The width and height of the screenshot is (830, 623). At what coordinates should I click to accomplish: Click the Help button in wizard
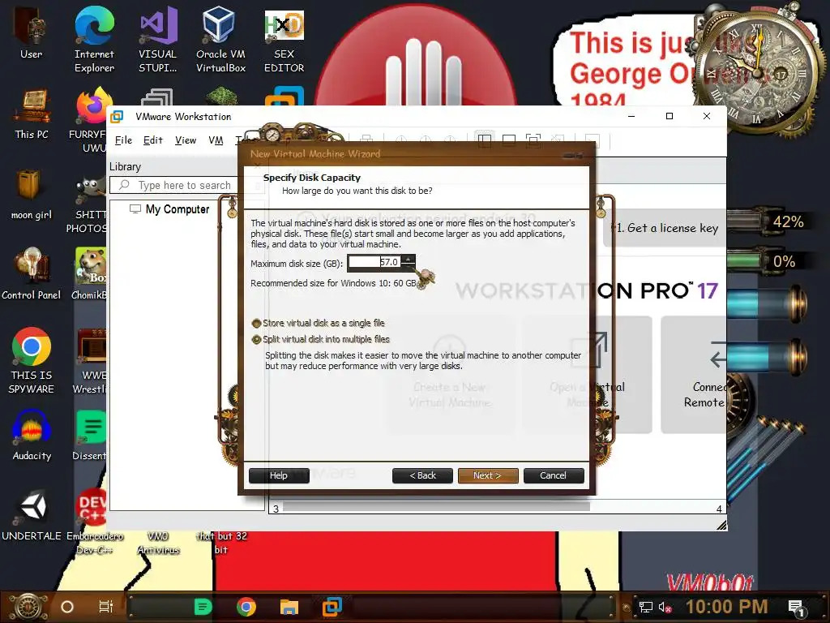tap(279, 475)
